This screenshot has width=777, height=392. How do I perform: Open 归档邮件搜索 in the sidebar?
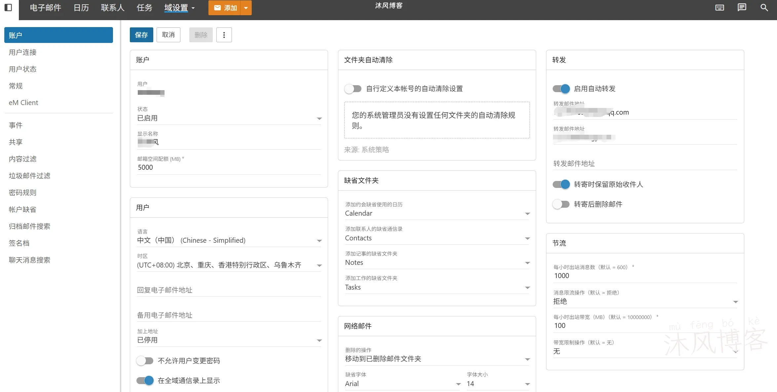coord(58,226)
